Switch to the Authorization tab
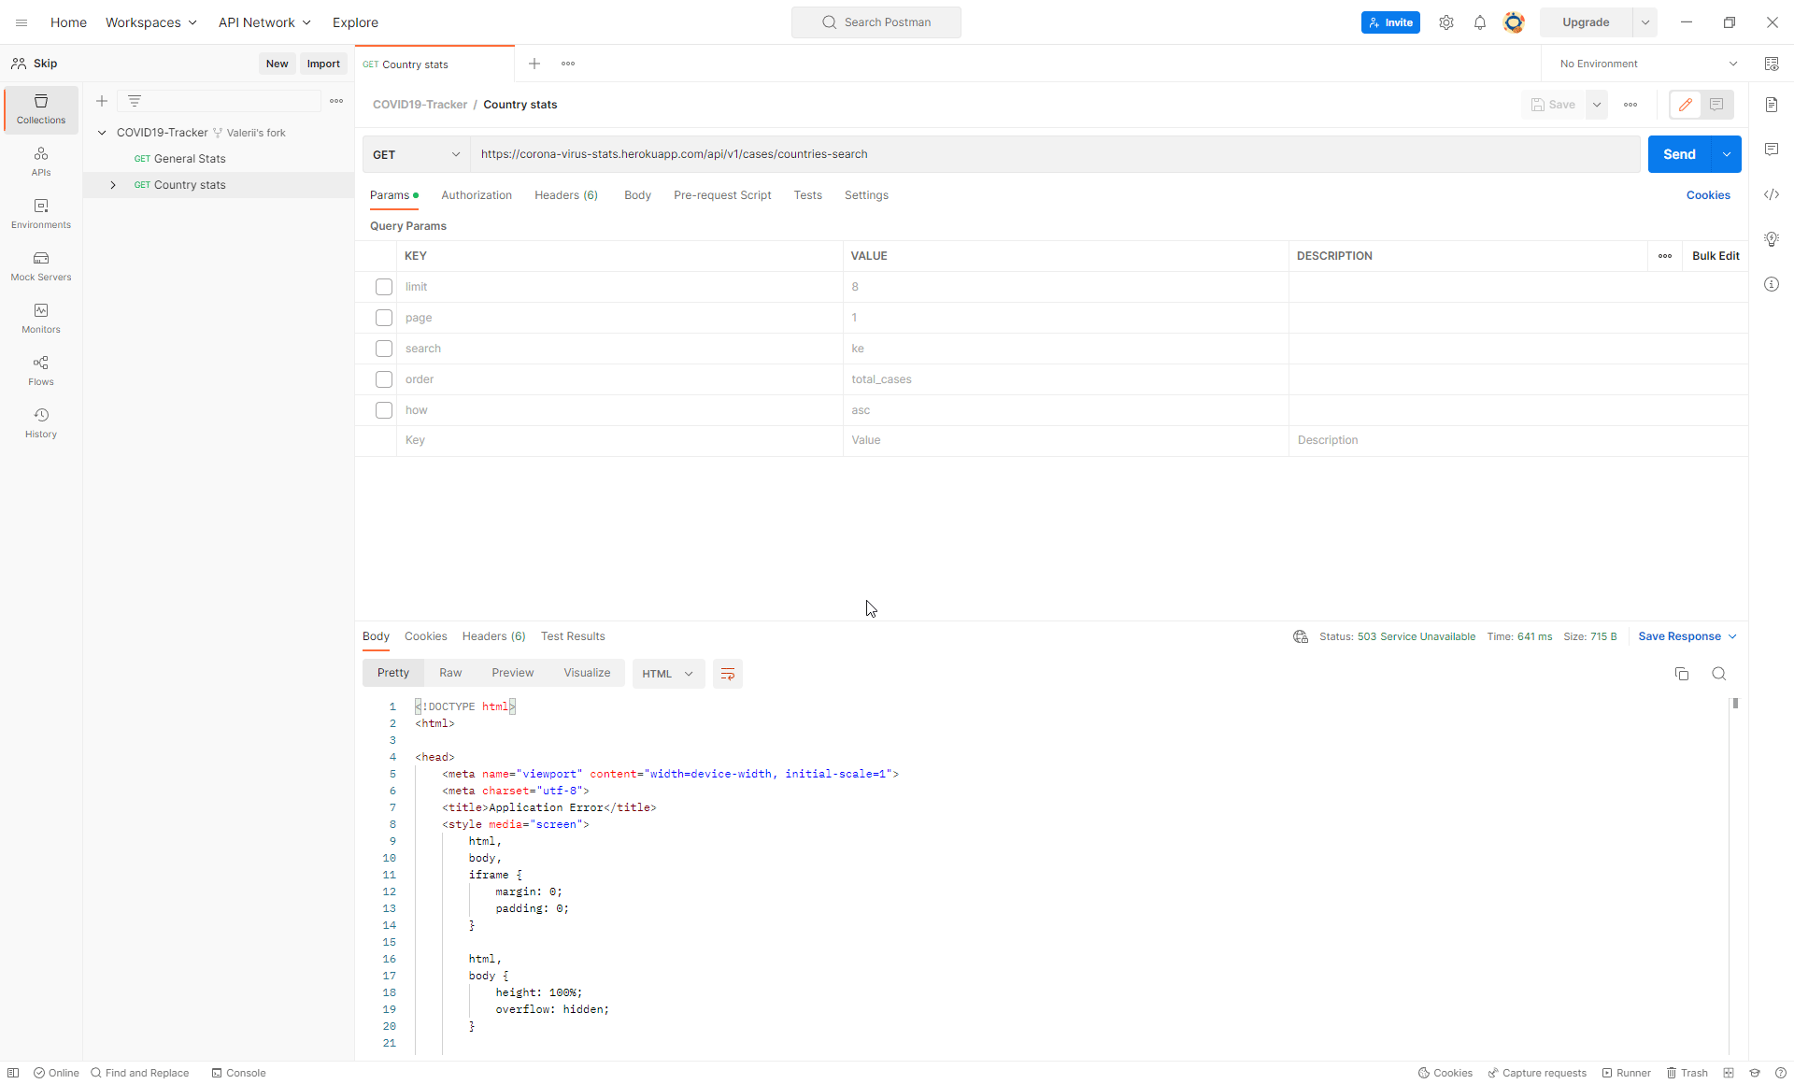1794x1084 pixels. click(x=477, y=194)
